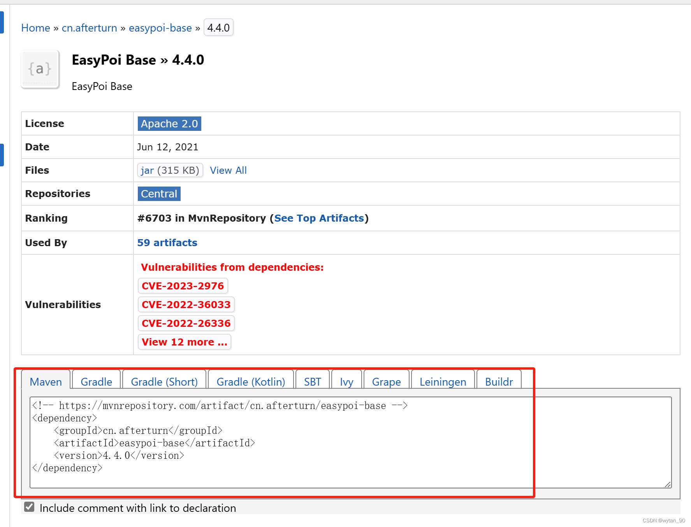The height and width of the screenshot is (527, 691).
Task: Switch to the SBT tab
Action: point(313,382)
